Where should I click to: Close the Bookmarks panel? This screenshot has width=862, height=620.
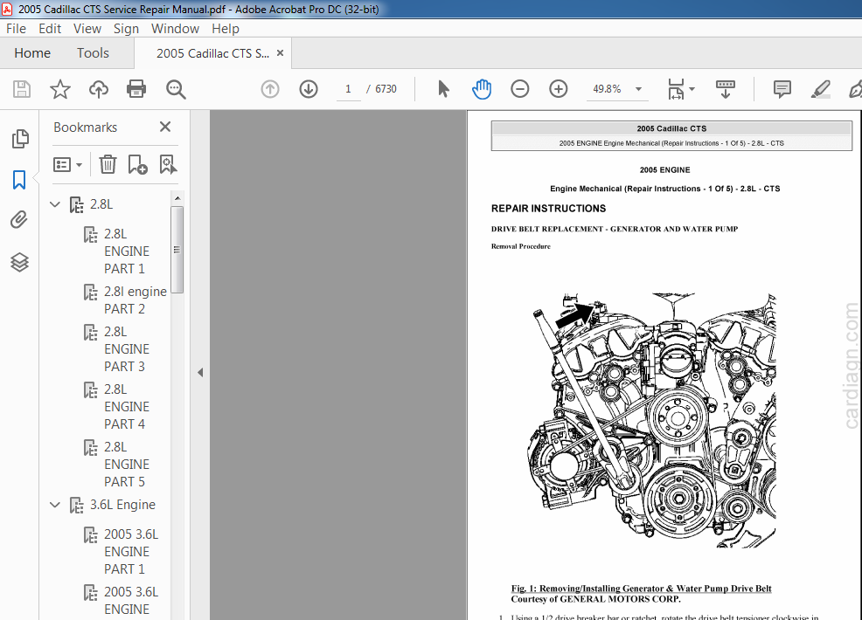tap(165, 127)
